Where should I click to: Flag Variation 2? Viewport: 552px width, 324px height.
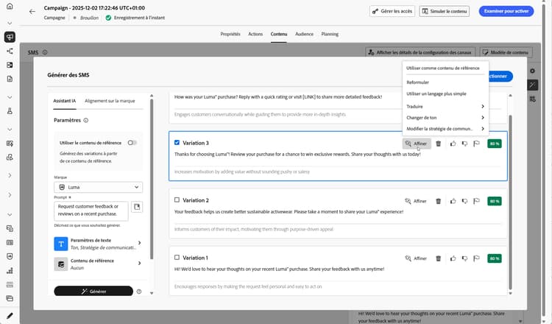coord(476,201)
